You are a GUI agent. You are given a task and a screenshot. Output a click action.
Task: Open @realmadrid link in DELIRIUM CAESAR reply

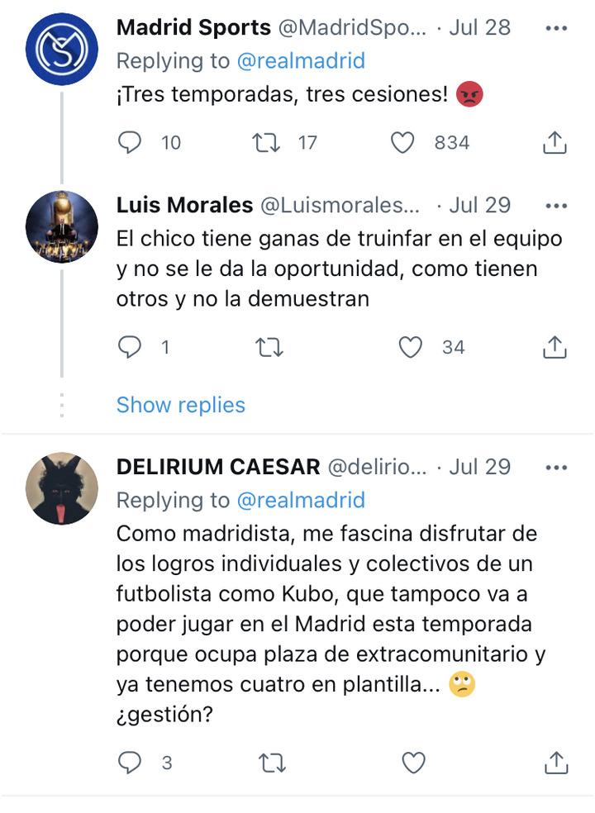click(x=301, y=501)
